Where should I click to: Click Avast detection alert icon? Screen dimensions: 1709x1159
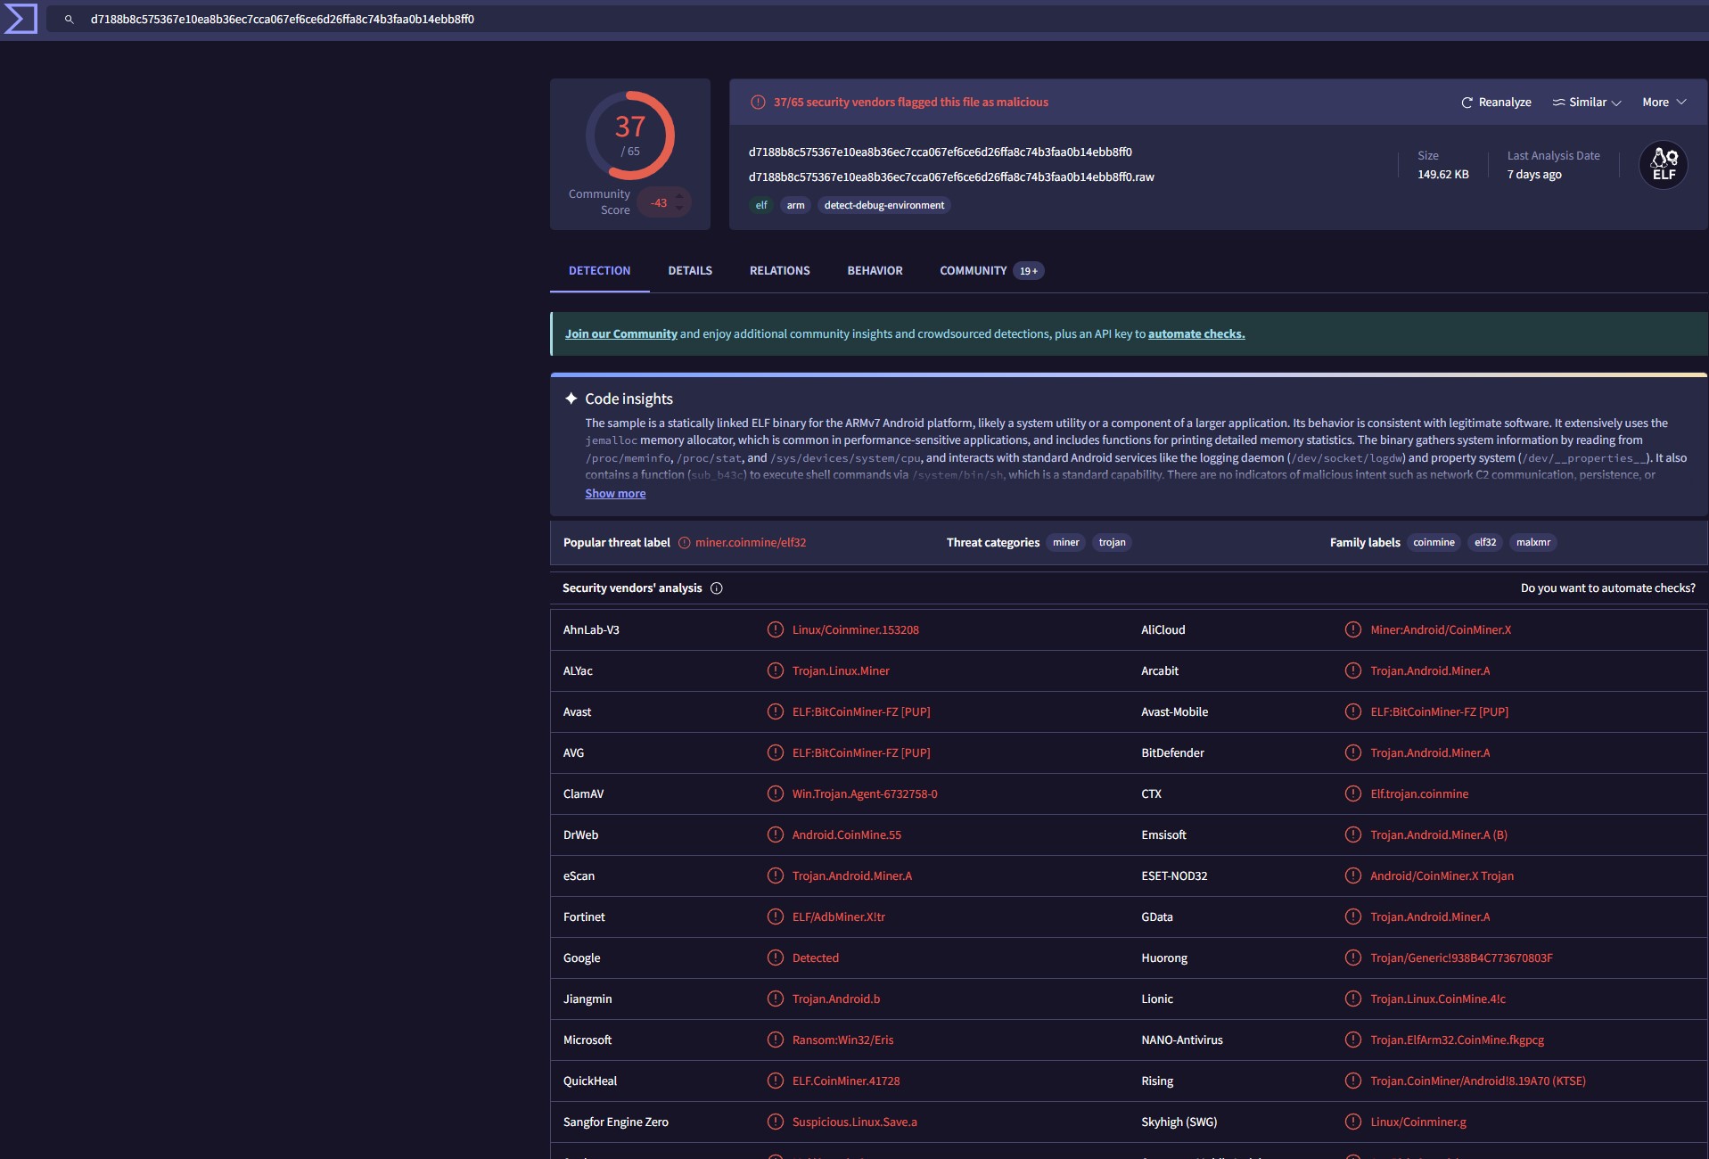[776, 711]
